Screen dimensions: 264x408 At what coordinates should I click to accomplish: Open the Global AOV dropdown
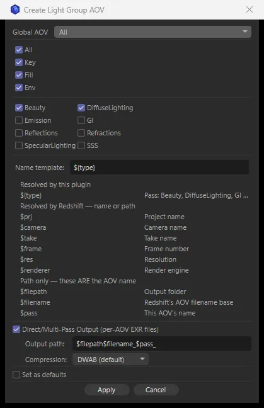(x=152, y=32)
